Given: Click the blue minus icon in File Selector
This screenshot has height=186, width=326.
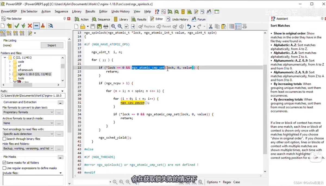Looking at the screenshot, I should tap(36, 26).
